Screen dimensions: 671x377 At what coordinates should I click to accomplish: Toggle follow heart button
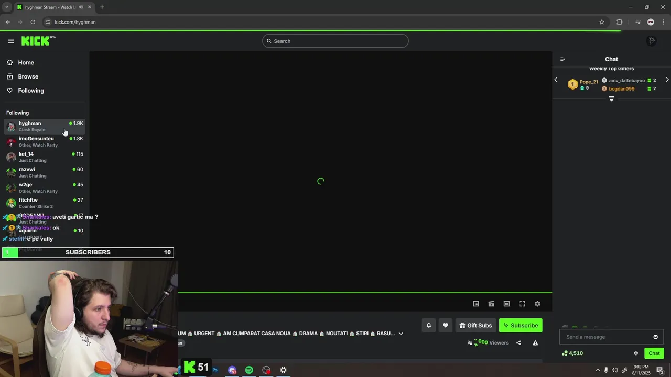coord(446,325)
